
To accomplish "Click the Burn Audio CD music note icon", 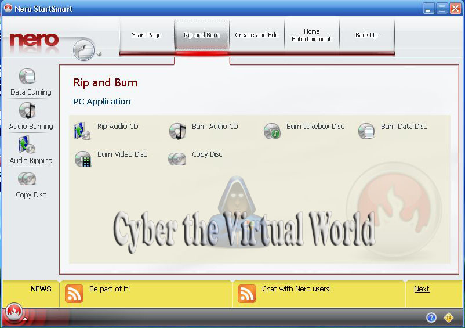I will tap(177, 131).
